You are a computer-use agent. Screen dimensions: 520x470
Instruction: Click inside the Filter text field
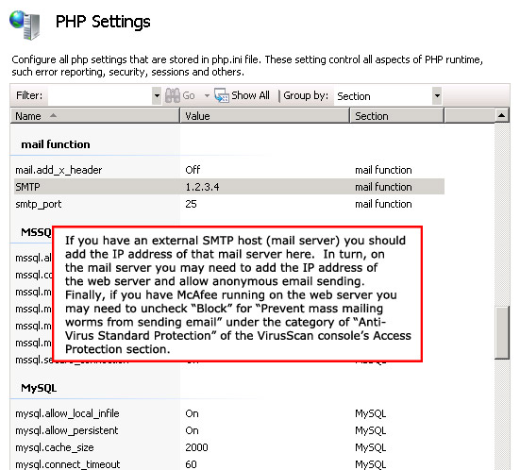(x=100, y=96)
